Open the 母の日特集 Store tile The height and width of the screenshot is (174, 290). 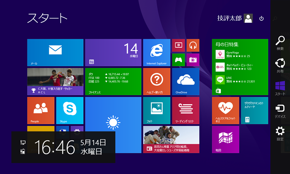click(x=240, y=67)
